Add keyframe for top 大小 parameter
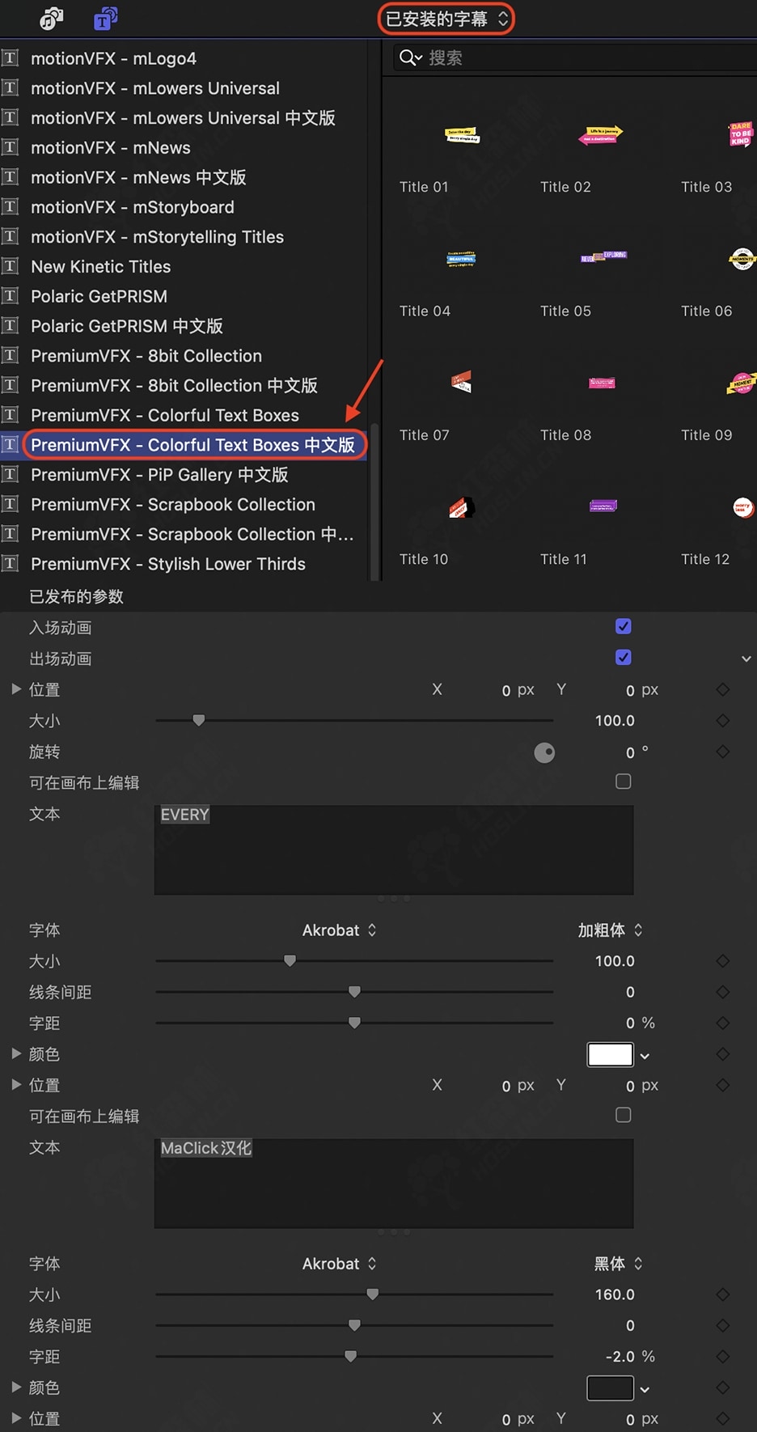This screenshot has height=1432, width=757. click(723, 720)
